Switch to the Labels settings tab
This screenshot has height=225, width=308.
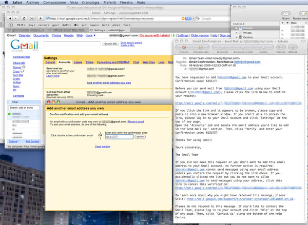click(78, 62)
